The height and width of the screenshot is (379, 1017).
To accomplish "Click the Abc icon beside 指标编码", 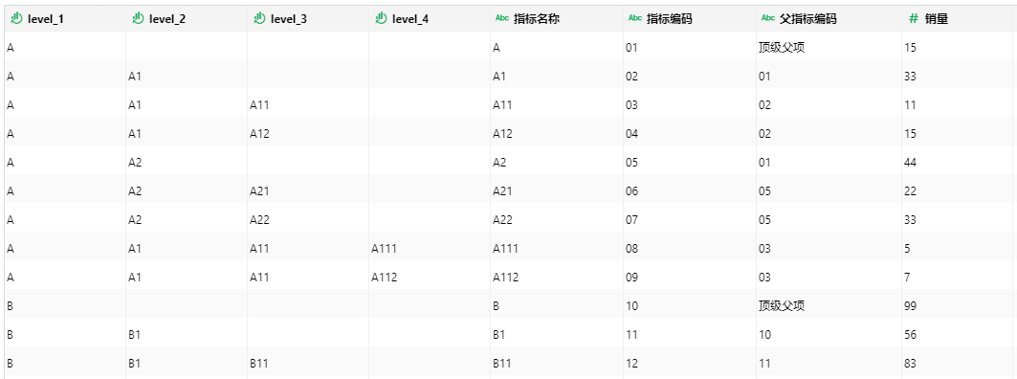I will (635, 19).
